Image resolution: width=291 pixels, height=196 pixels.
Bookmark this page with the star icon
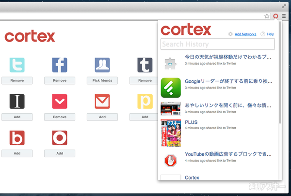click(x=267, y=16)
